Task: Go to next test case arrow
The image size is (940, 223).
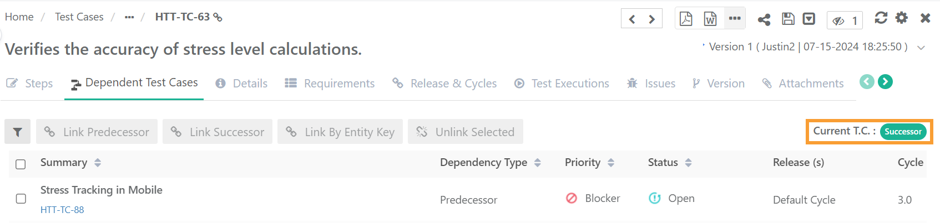Action: (652, 19)
